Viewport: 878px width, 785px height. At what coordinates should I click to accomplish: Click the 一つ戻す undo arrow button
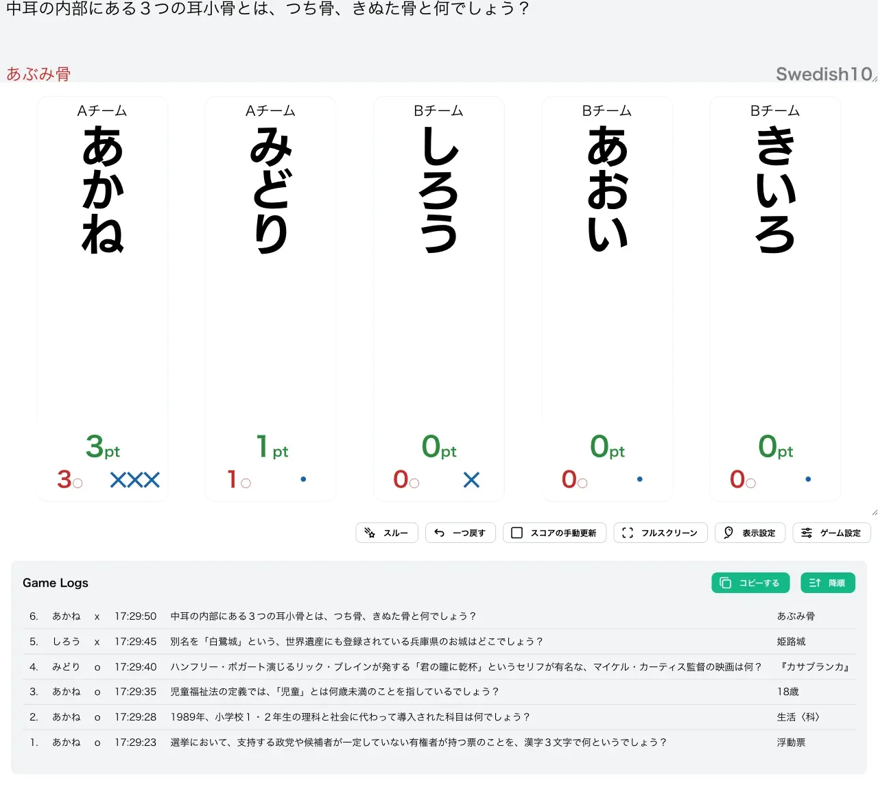click(460, 533)
